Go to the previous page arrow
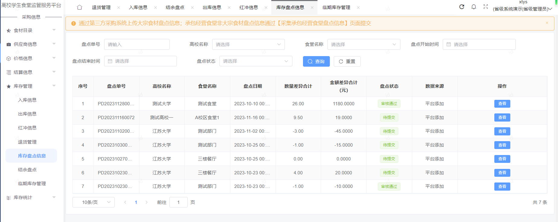The image size is (558, 222). click(x=125, y=202)
